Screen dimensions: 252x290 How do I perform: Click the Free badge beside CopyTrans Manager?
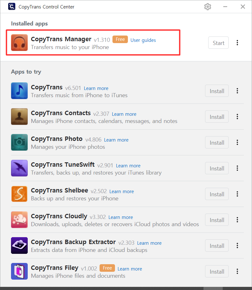tap(120, 39)
